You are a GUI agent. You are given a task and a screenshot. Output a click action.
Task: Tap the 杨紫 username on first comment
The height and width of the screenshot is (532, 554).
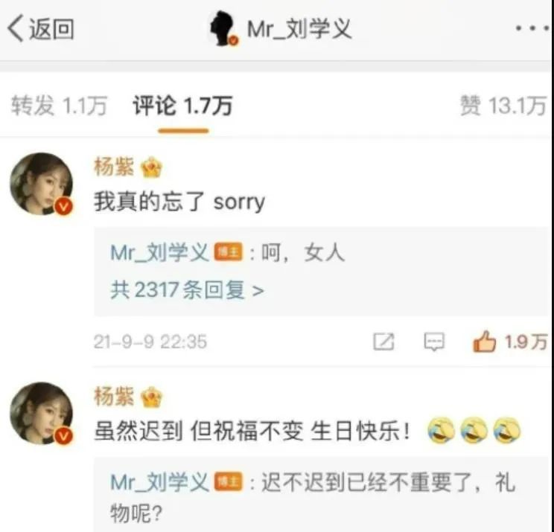[x=114, y=167]
